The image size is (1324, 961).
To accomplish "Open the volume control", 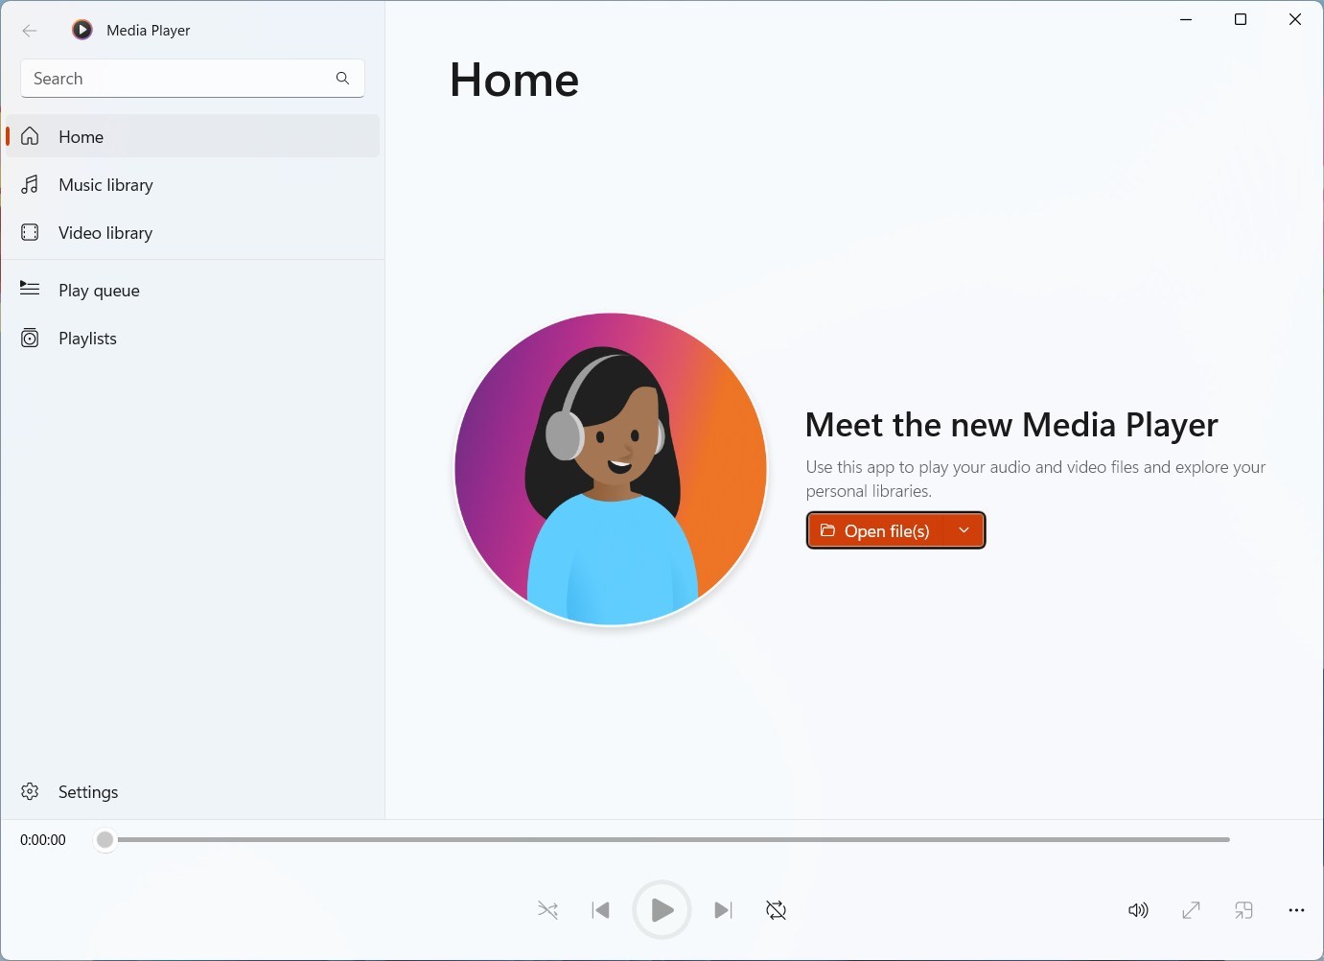I will [x=1138, y=910].
